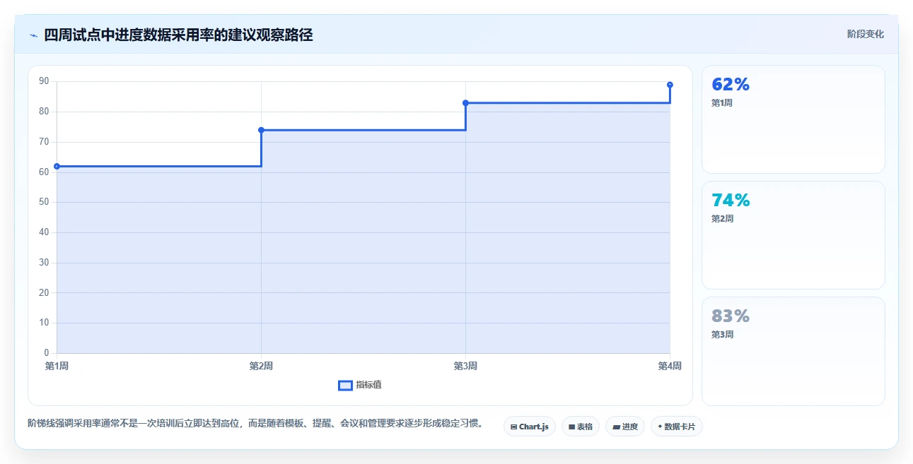This screenshot has height=464, width=913.
Task: Click the y-axis value 50
Action: (44, 202)
